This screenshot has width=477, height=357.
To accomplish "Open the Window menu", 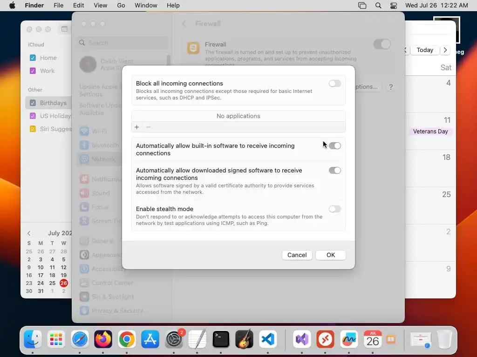I will 146,6.
